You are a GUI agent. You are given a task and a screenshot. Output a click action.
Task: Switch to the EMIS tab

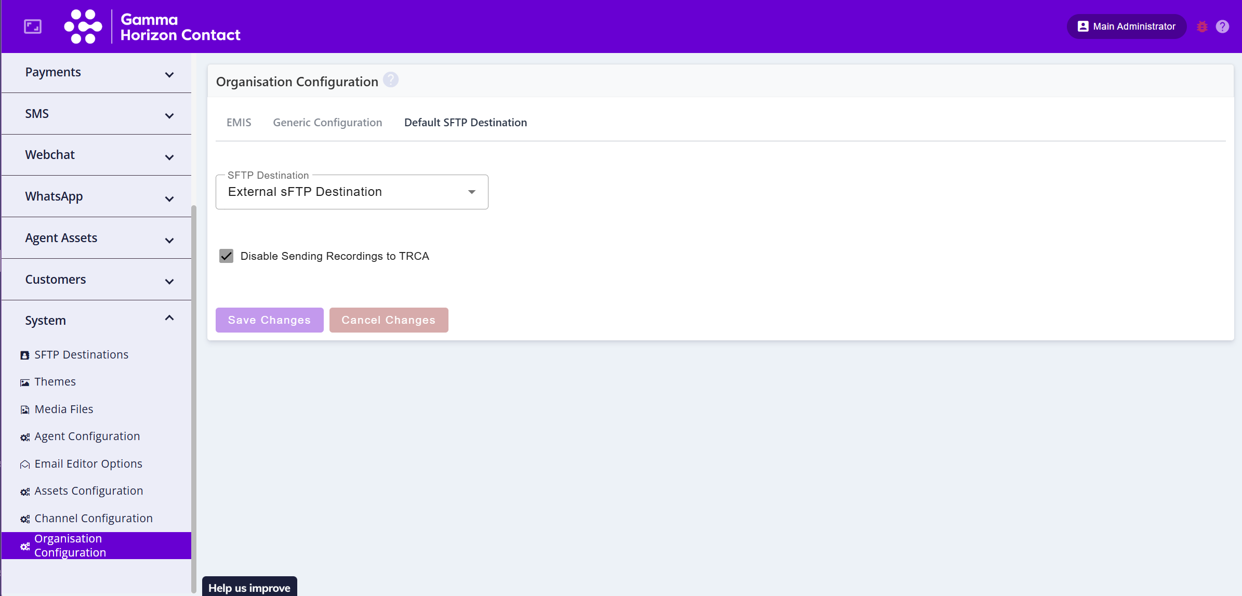239,122
